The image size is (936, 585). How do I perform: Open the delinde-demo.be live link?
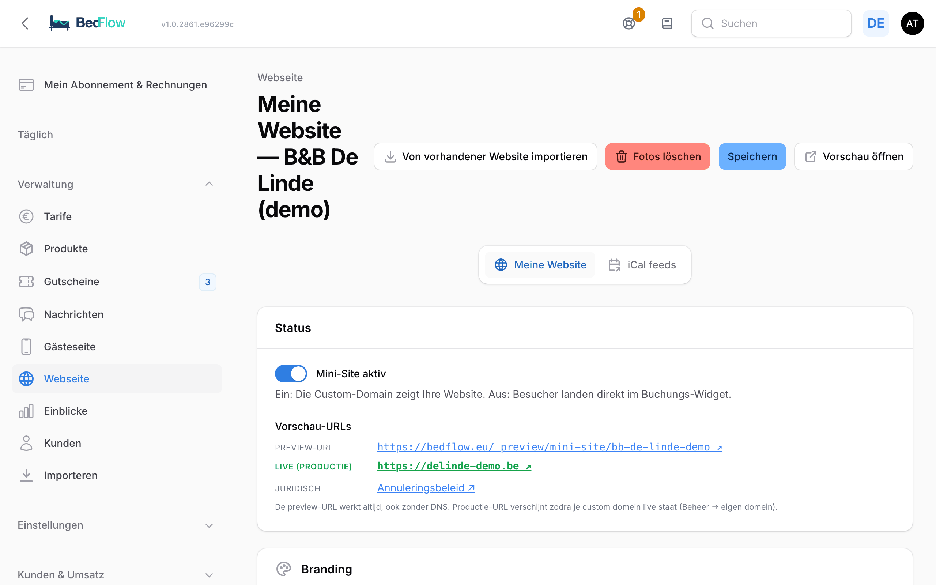pos(454,466)
